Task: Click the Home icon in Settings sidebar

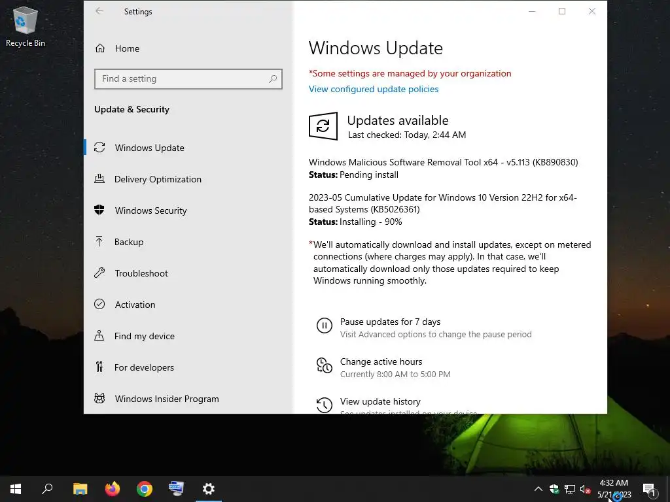Action: tap(100, 48)
